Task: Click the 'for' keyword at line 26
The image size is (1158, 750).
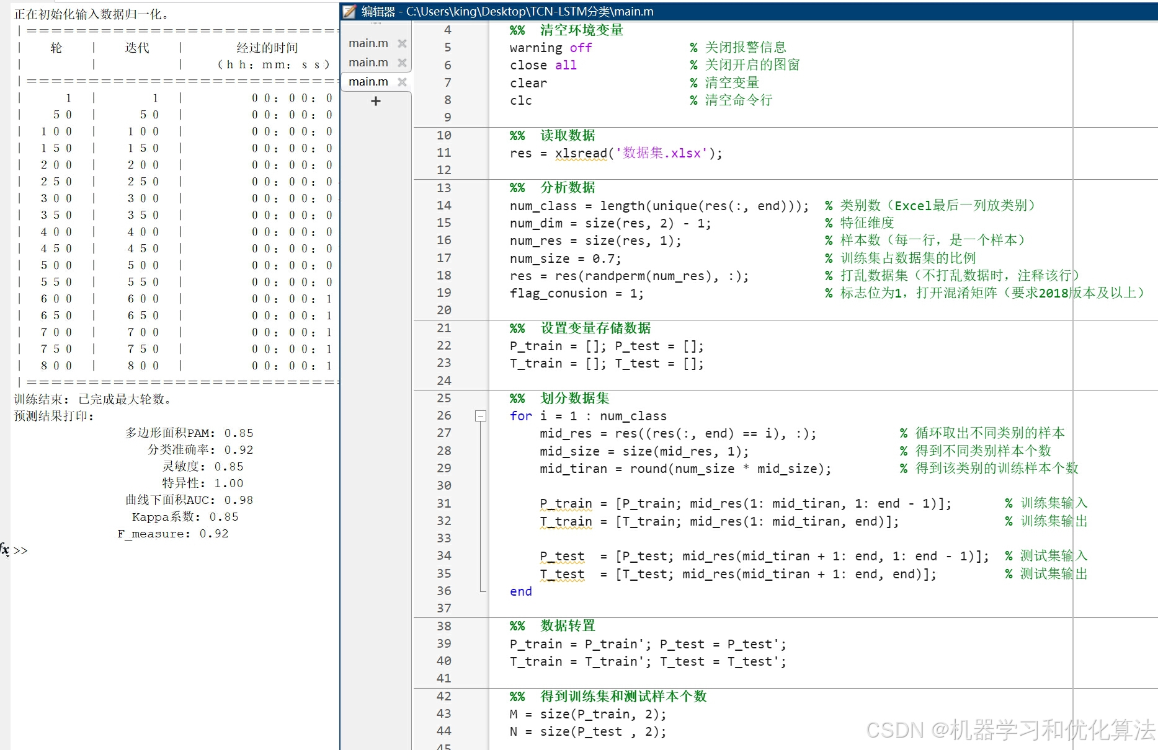Action: click(521, 416)
